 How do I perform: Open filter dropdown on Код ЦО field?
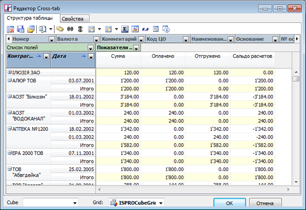pyautogui.click(x=186, y=39)
